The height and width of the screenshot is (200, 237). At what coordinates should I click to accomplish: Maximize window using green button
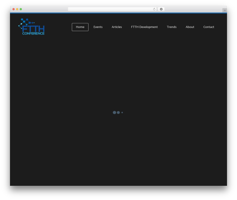(x=21, y=9)
